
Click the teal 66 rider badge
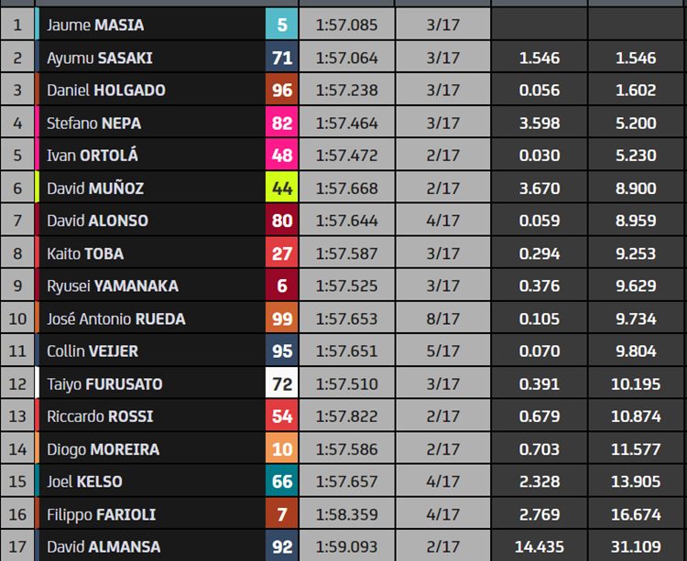tap(281, 481)
